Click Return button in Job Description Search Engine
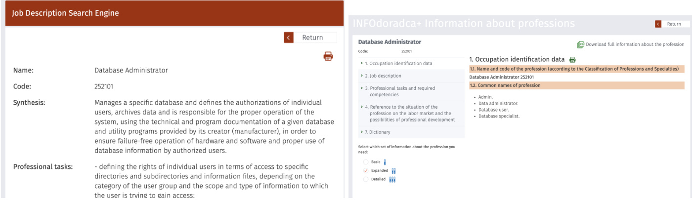694x200 pixels. 312,38
